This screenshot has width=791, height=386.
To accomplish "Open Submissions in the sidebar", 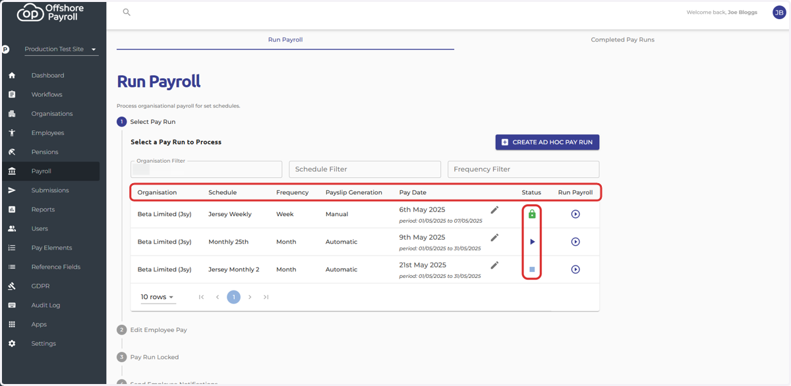I will pyautogui.click(x=50, y=190).
